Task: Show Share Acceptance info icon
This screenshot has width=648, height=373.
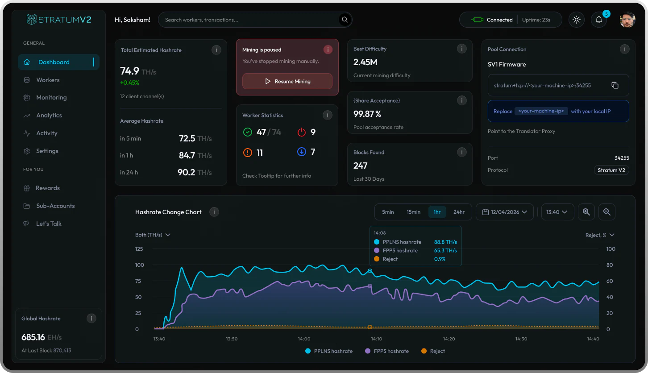Action: point(462,100)
